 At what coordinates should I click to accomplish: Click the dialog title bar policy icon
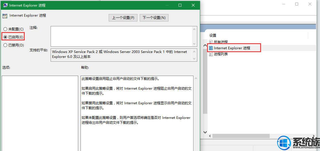tap(5, 5)
